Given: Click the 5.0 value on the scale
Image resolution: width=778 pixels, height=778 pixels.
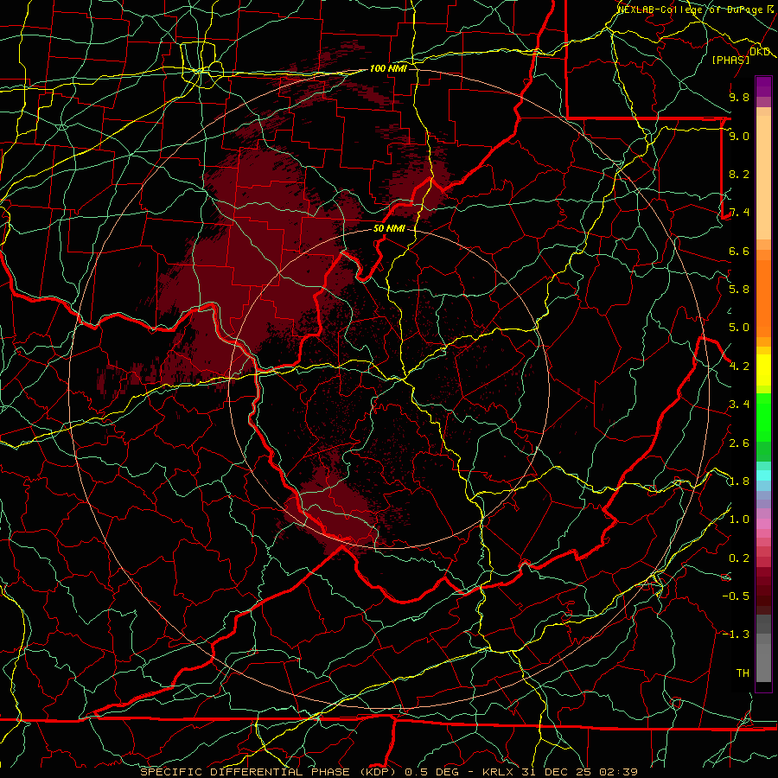Looking at the screenshot, I should (739, 328).
